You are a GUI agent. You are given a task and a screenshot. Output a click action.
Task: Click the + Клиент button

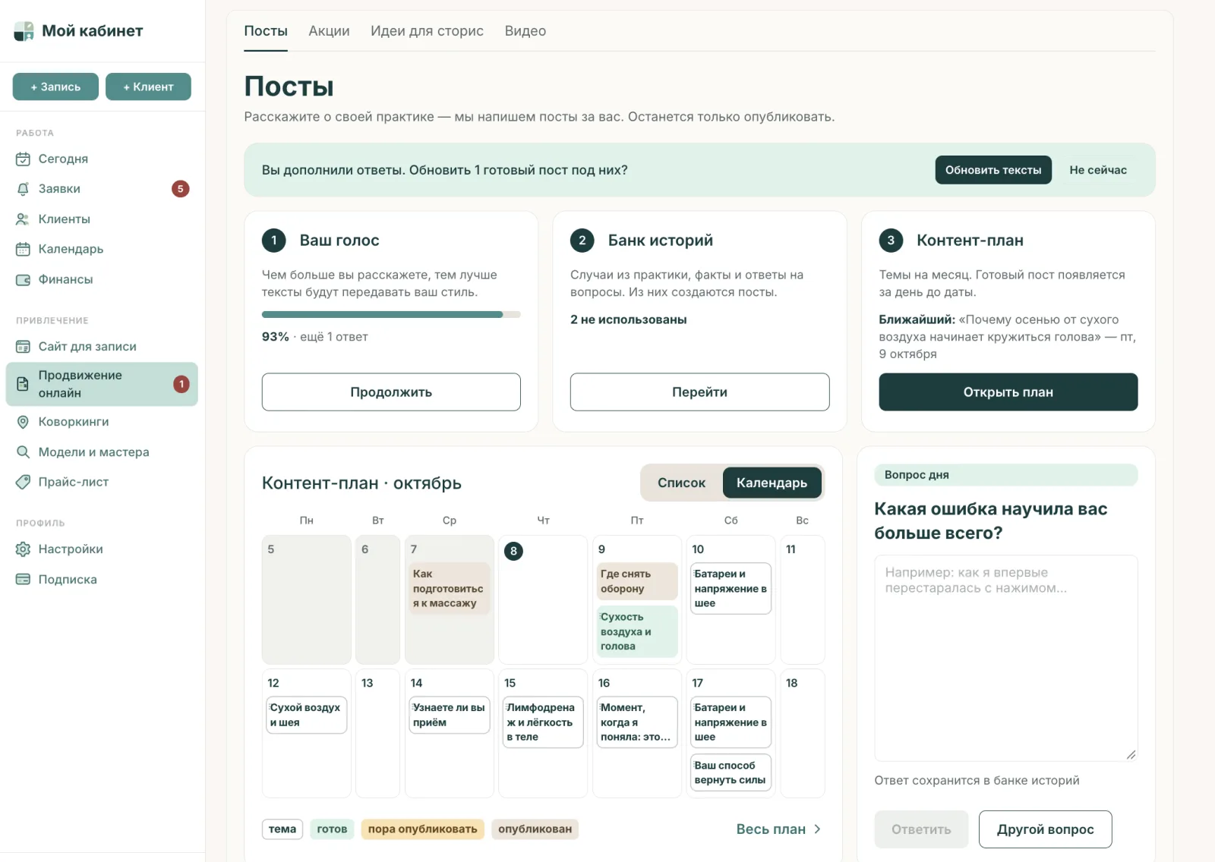[148, 87]
